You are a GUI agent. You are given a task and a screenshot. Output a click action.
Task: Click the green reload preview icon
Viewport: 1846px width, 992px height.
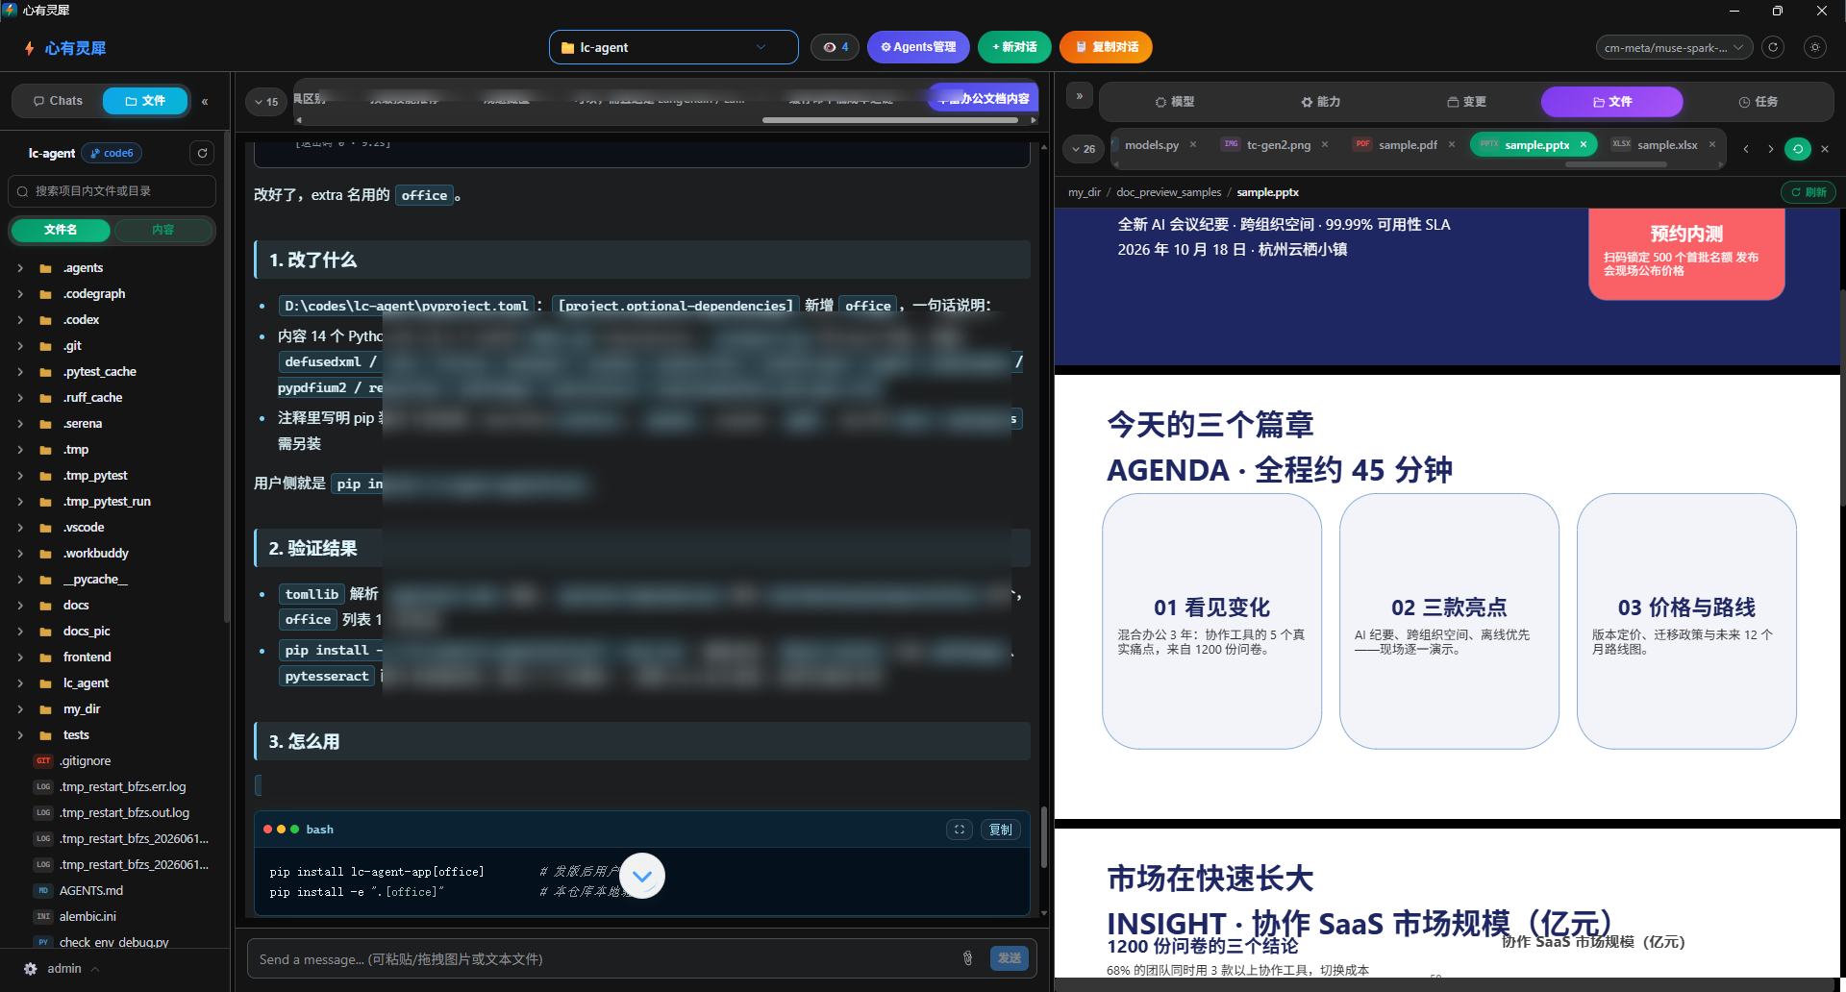[x=1798, y=149]
